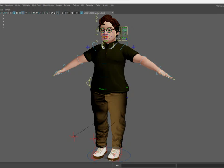Viewport: 224px width, 168px height.
Task: Select the blue ring control on screen-left upper arm
Action: tap(80, 59)
